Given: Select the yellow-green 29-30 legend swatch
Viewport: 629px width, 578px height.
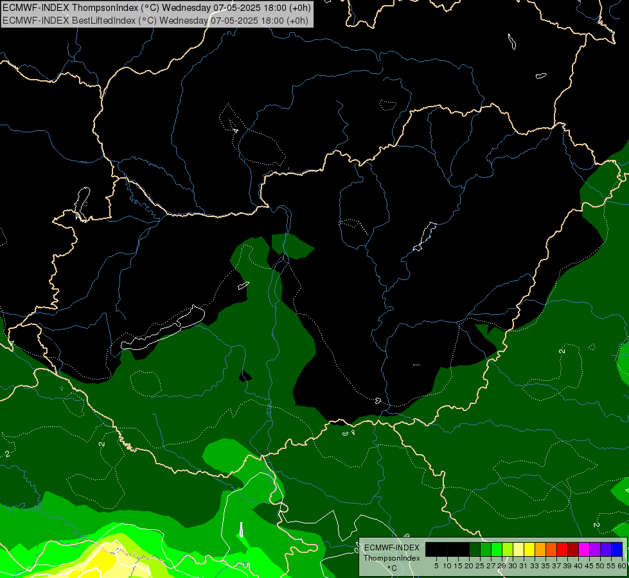Looking at the screenshot, I should (508, 549).
